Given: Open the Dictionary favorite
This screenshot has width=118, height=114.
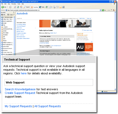Looking at the screenshot, I should 4,50.
